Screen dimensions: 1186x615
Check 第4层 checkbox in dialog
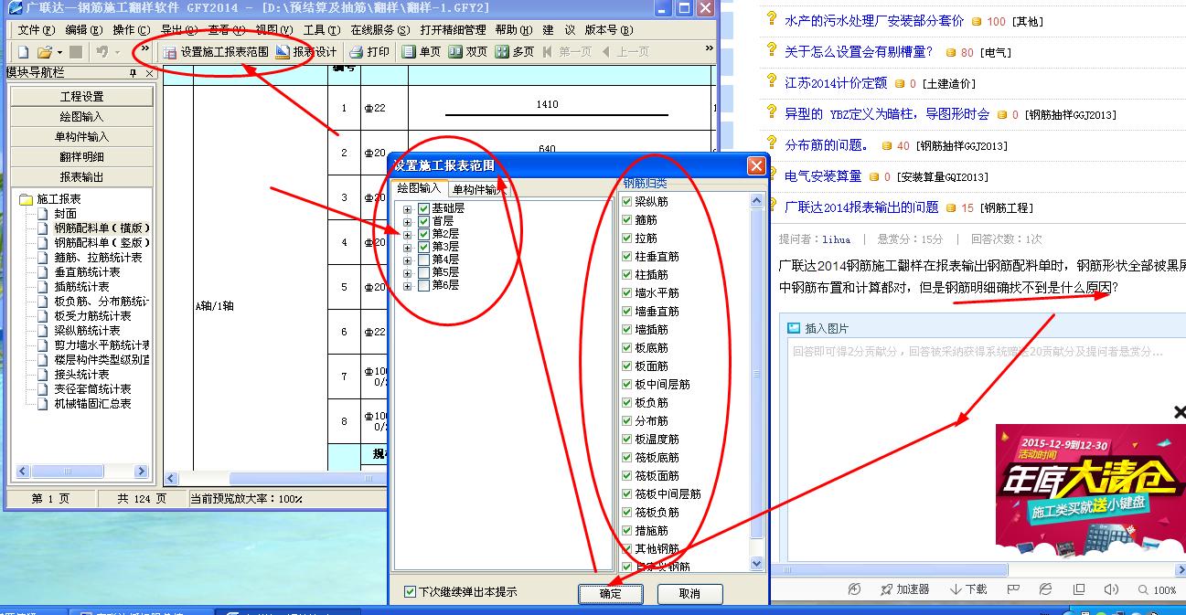tap(423, 260)
